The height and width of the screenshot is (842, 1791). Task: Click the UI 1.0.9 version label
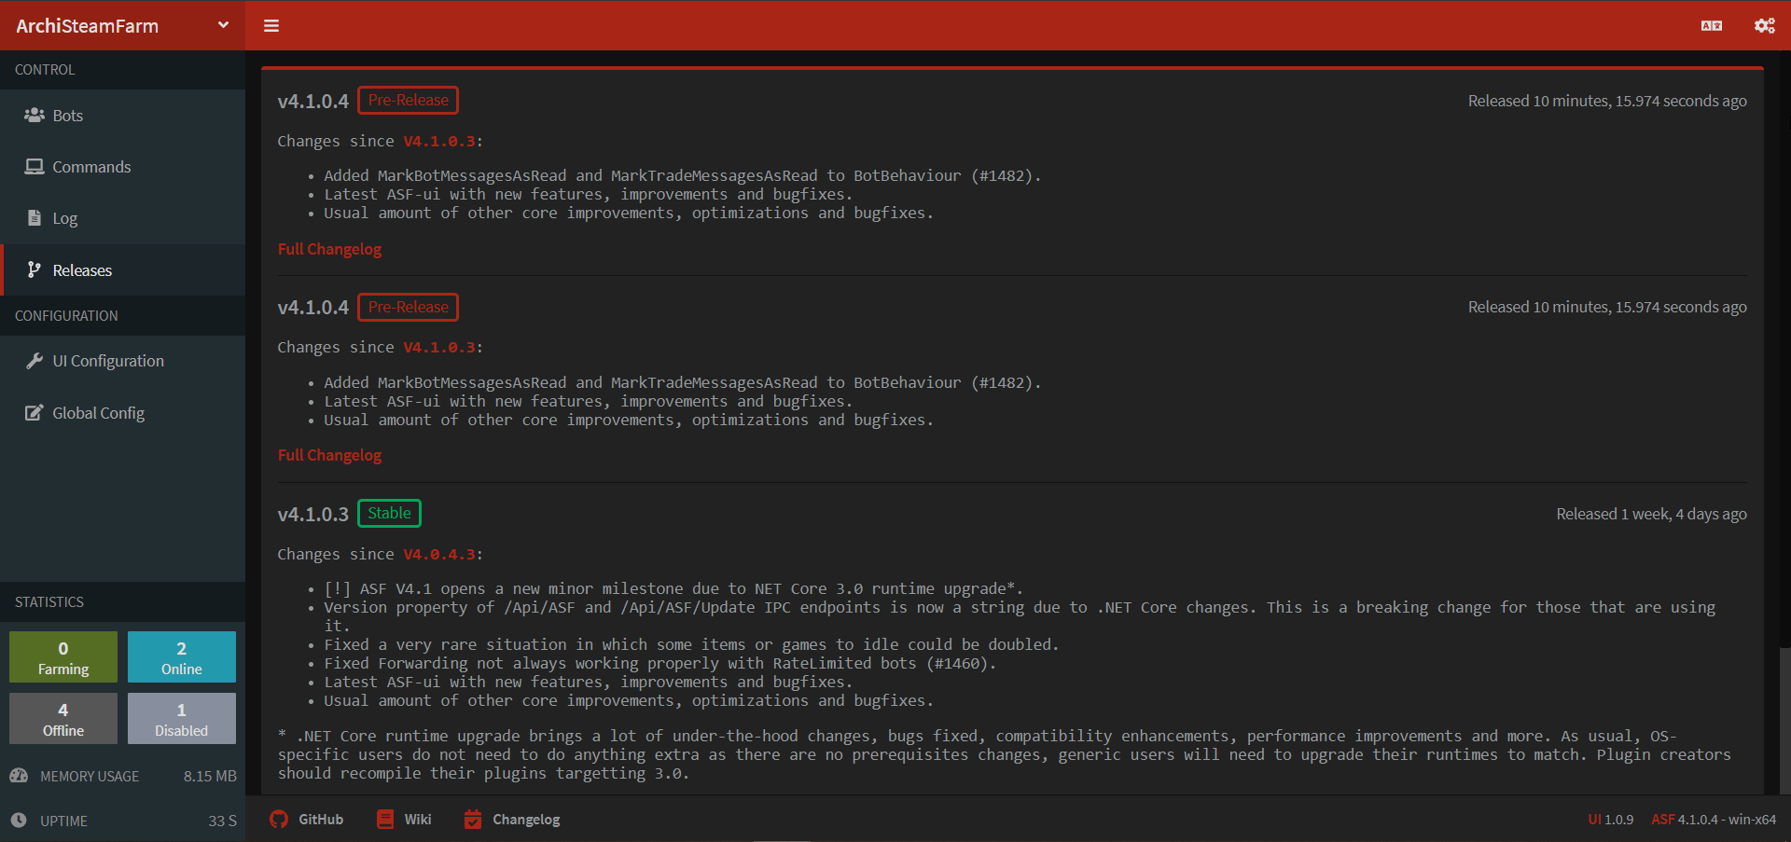tap(1611, 820)
